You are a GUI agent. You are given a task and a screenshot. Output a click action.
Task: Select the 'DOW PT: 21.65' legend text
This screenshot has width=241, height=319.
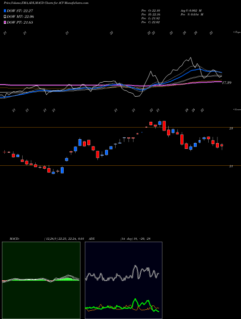coord(20,22)
